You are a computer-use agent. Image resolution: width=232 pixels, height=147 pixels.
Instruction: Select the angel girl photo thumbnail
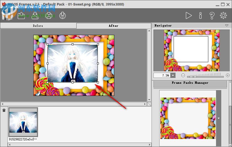coord(23,122)
